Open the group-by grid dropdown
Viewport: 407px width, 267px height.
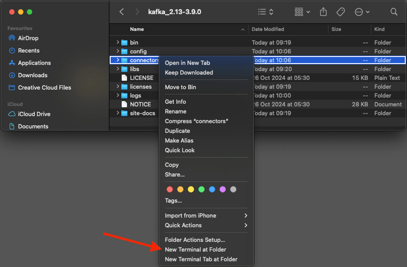pyautogui.click(x=302, y=12)
